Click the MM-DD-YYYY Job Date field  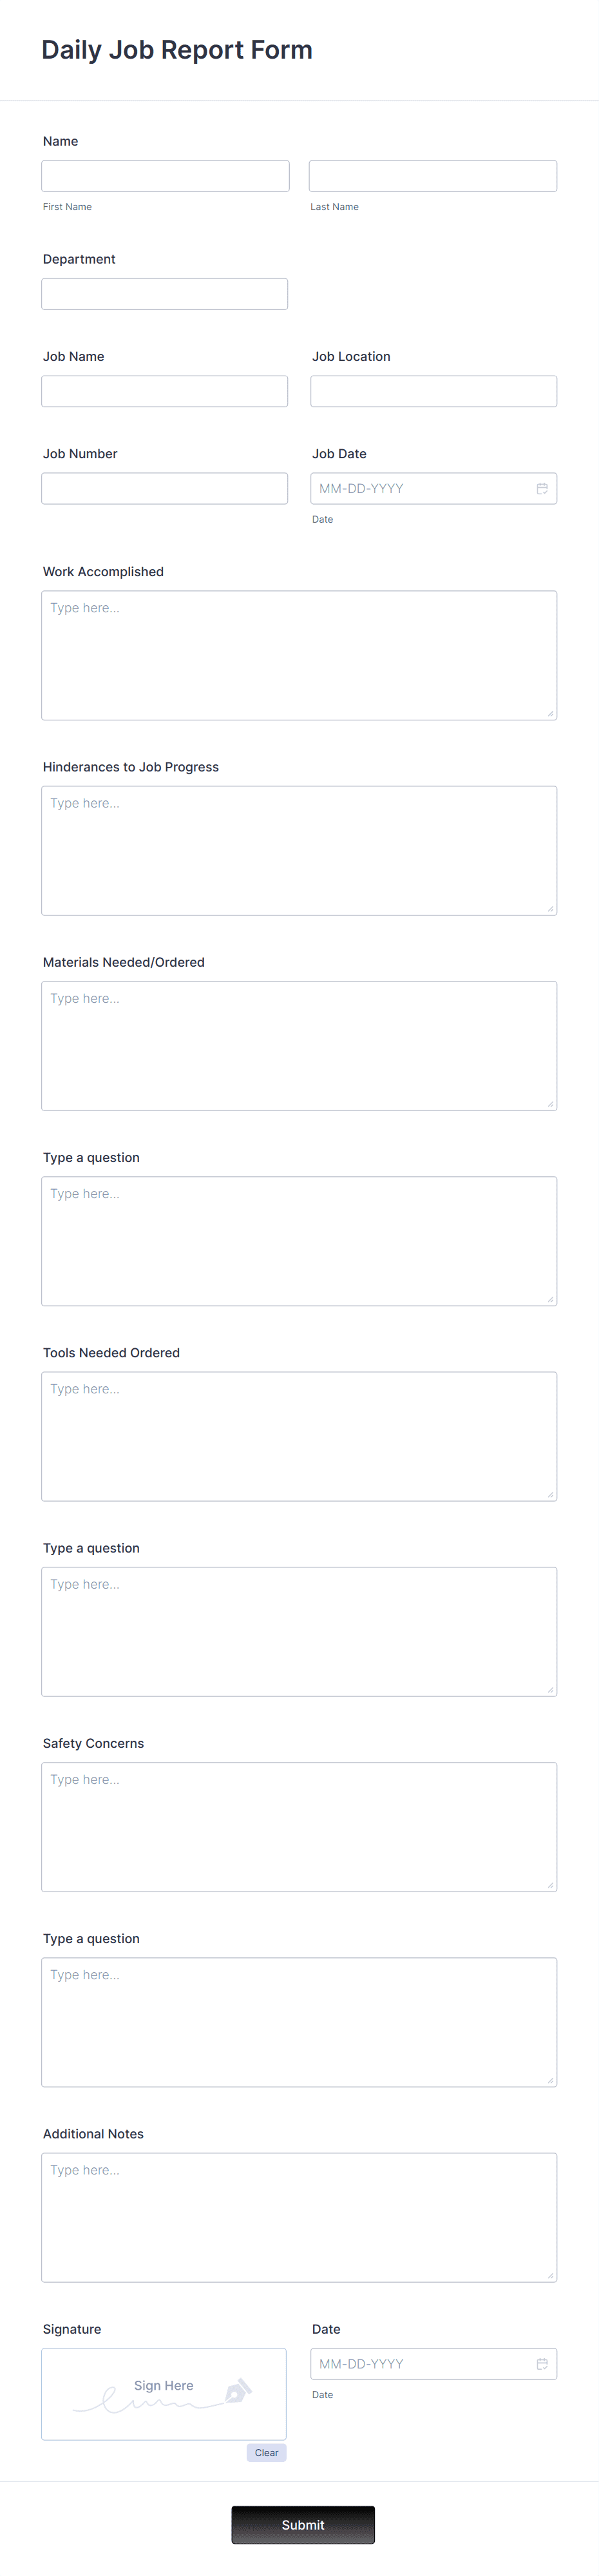tap(420, 488)
